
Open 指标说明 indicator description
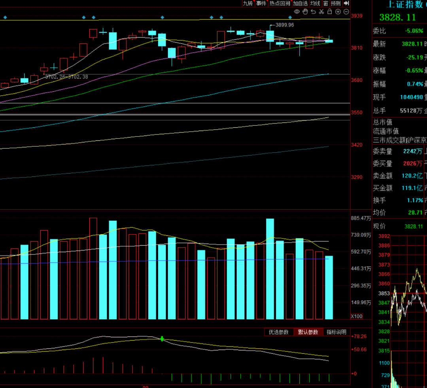(336, 332)
